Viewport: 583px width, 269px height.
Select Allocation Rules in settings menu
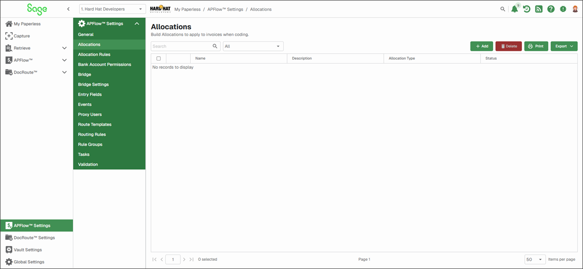[x=109, y=54]
